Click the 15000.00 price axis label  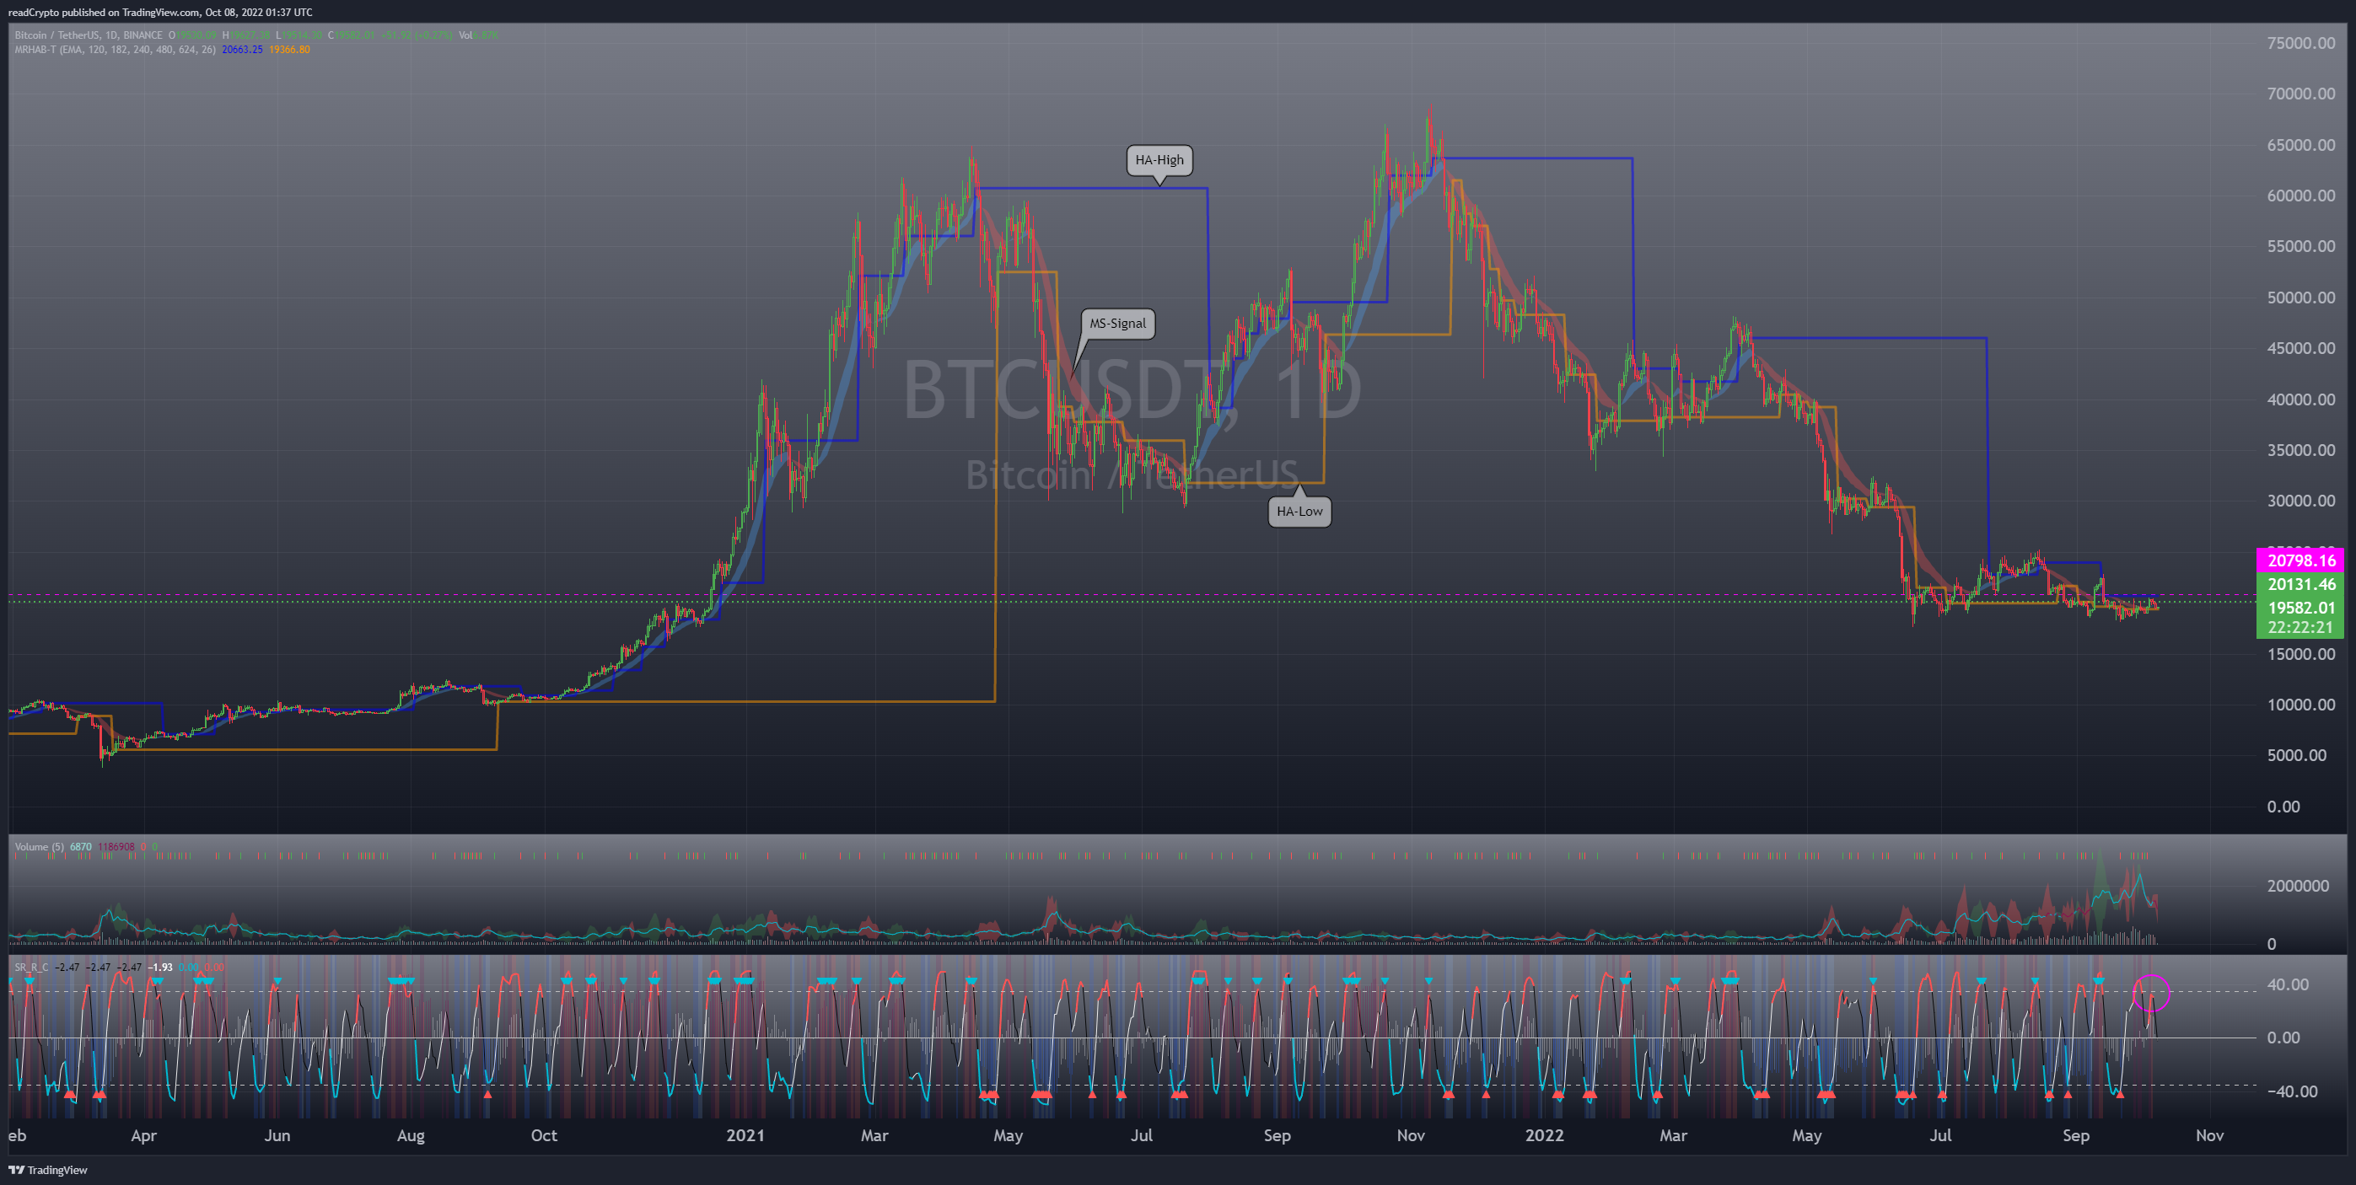tap(2301, 654)
